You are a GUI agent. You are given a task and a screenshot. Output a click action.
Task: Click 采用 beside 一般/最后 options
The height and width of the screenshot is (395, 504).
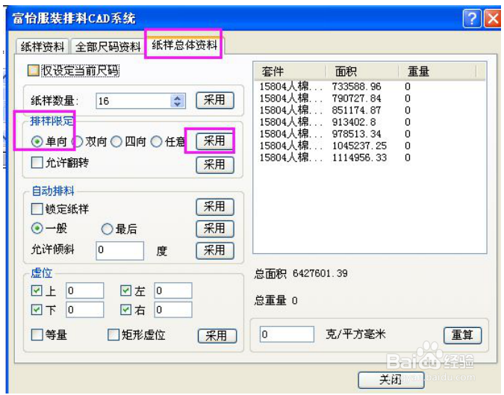point(215,228)
